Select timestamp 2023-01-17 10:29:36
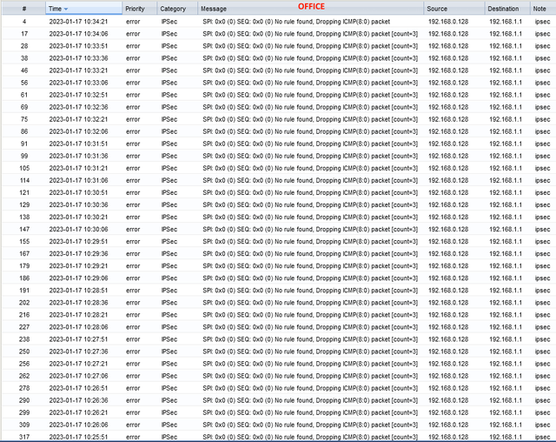The height and width of the screenshot is (442, 556). pos(78,254)
